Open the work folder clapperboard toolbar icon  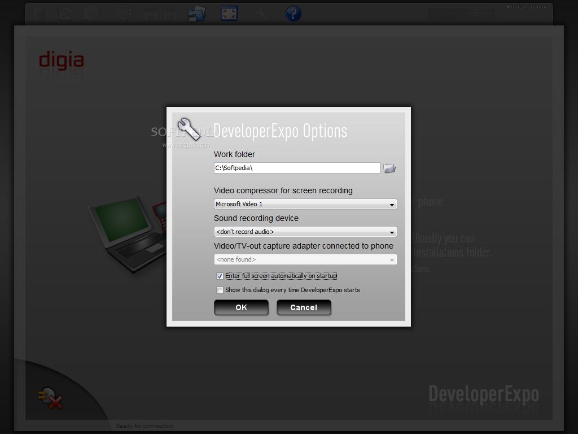196,14
